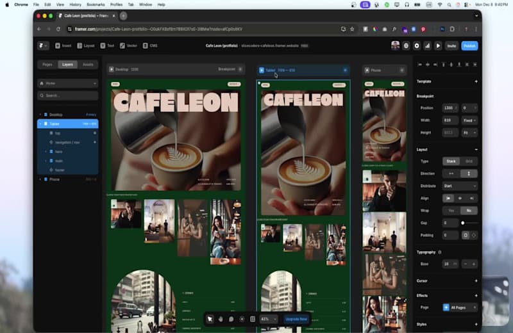This screenshot has width=513, height=333.
Task: Adjust the Gap slider handle
Action: [x=462, y=223]
